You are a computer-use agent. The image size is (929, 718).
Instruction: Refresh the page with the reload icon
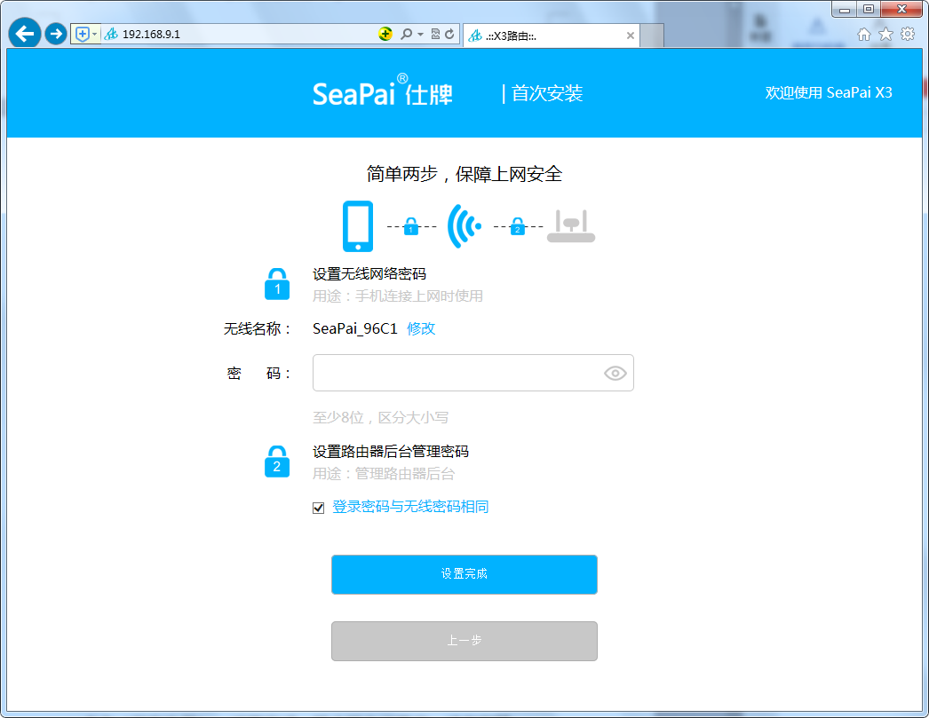point(449,35)
